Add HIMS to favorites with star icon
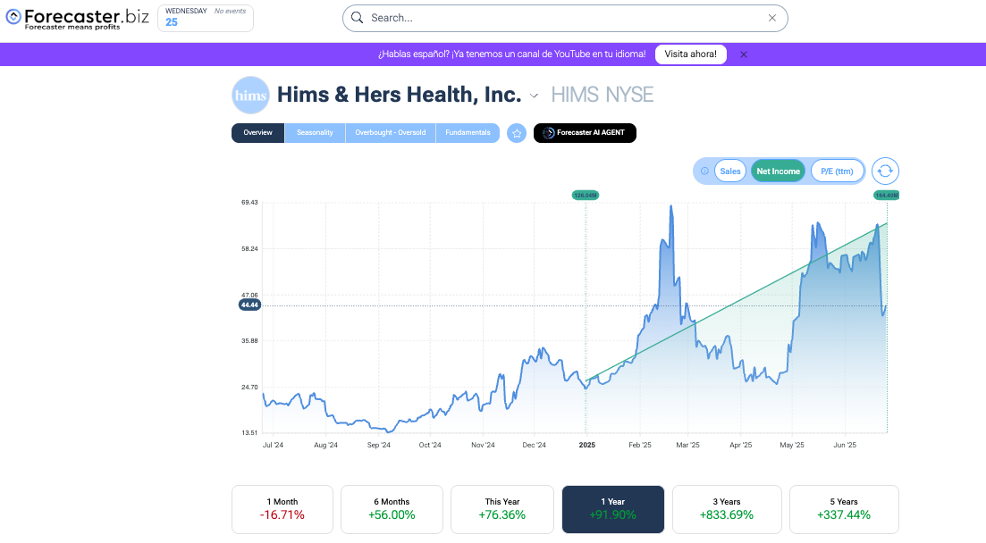 pyautogui.click(x=517, y=133)
